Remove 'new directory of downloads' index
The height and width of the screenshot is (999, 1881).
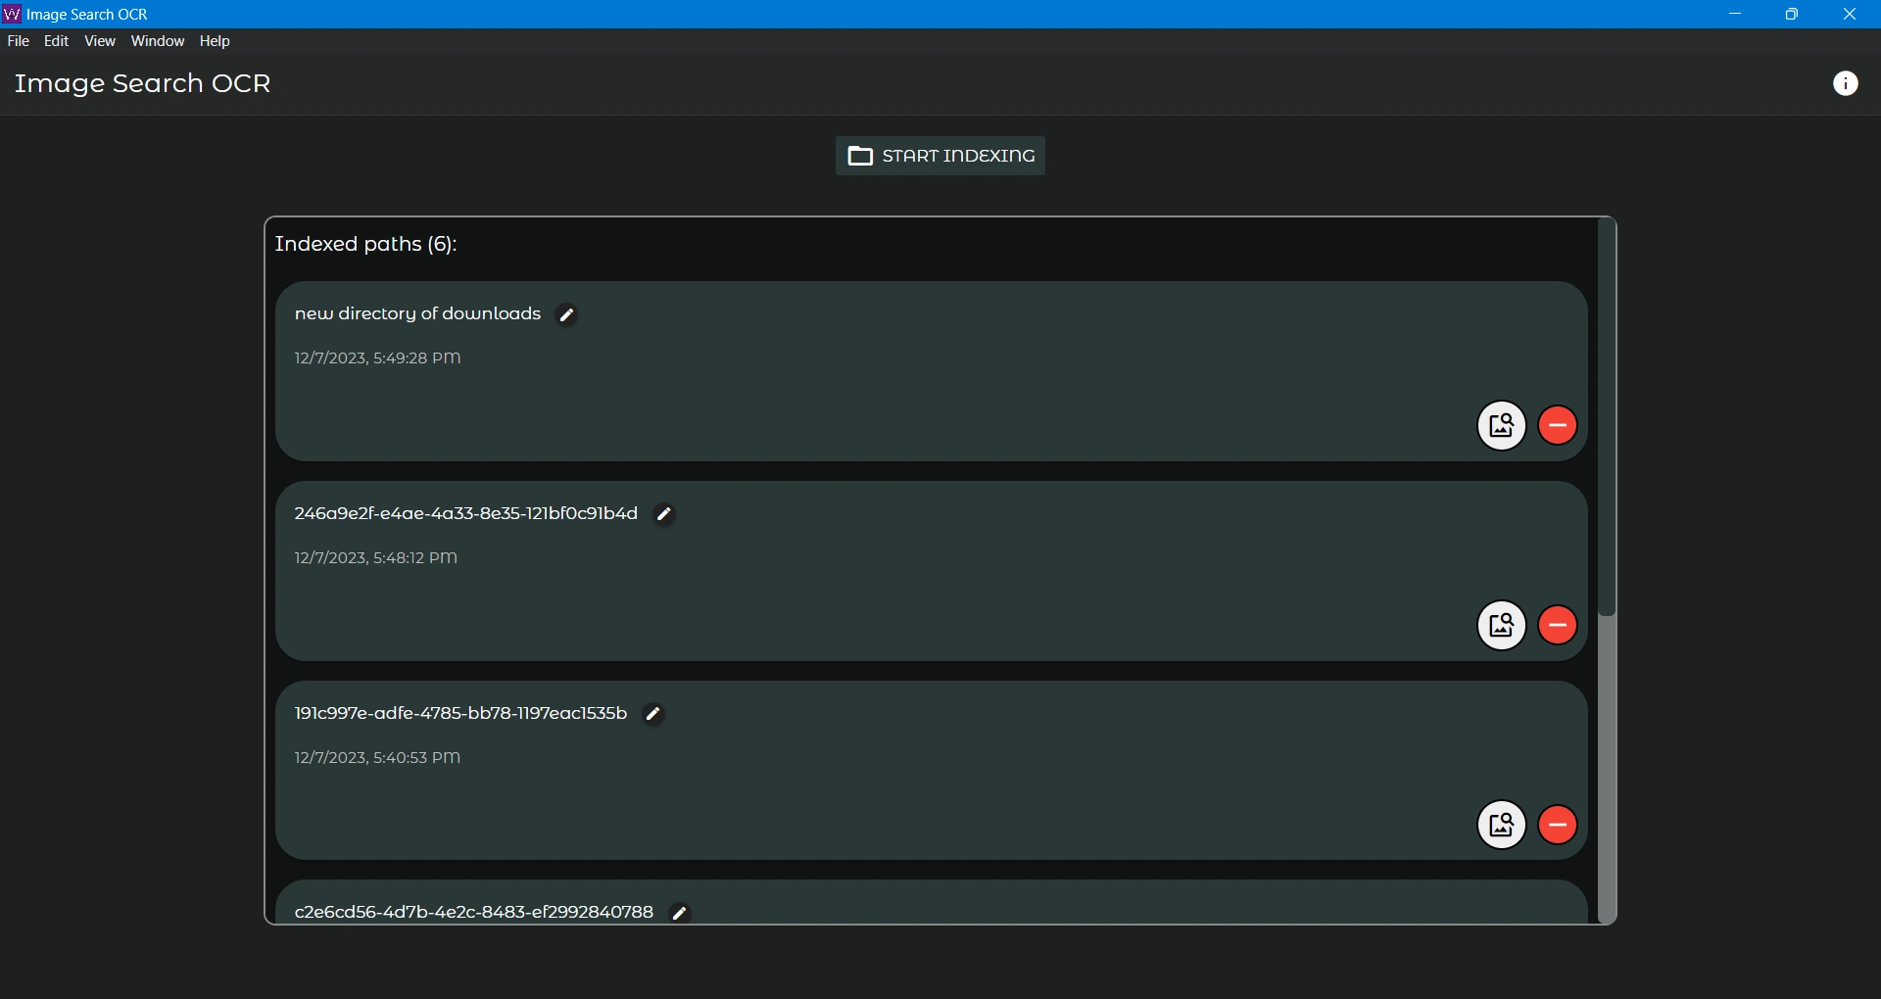pyautogui.click(x=1558, y=426)
